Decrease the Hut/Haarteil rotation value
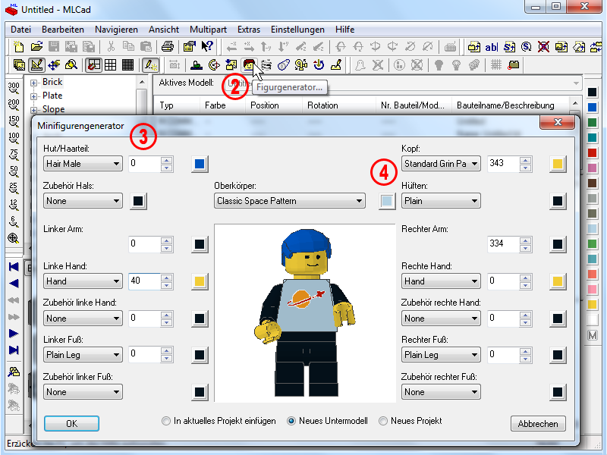Screen dimensions: 607x455 167,168
